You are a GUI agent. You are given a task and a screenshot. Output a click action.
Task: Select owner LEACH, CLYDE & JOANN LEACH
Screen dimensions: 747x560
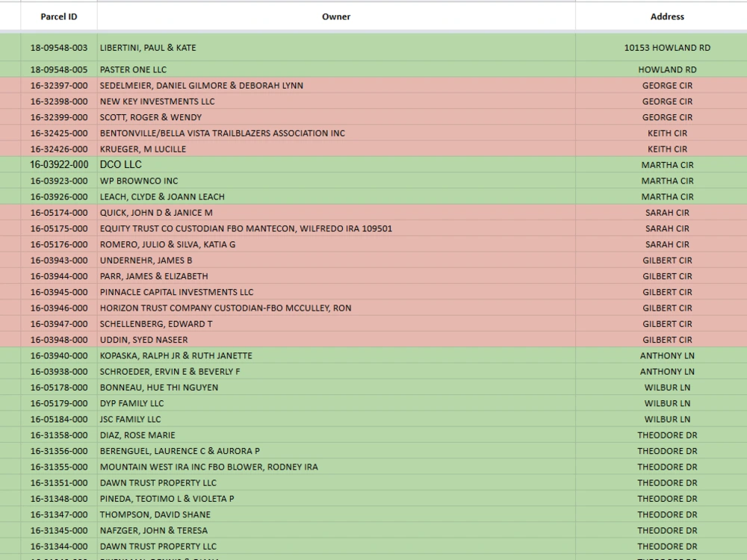tap(336, 196)
